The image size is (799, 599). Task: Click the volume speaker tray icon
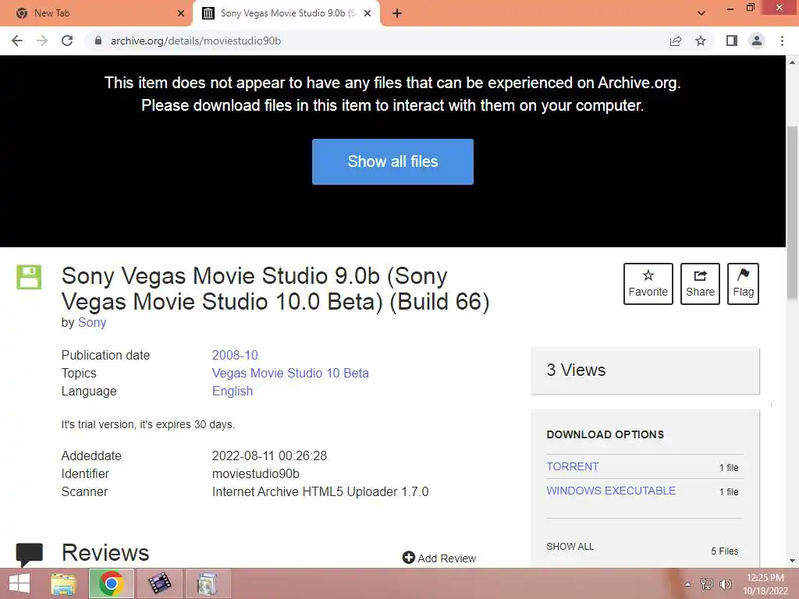coord(725,584)
